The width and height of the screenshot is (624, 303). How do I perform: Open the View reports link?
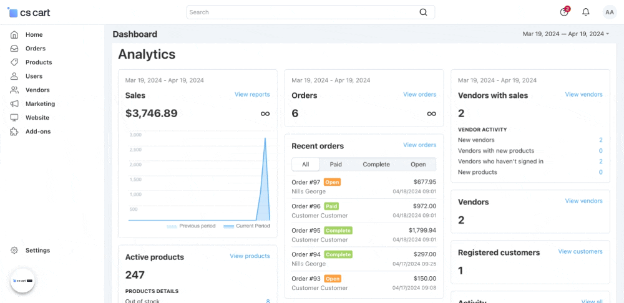coord(252,95)
